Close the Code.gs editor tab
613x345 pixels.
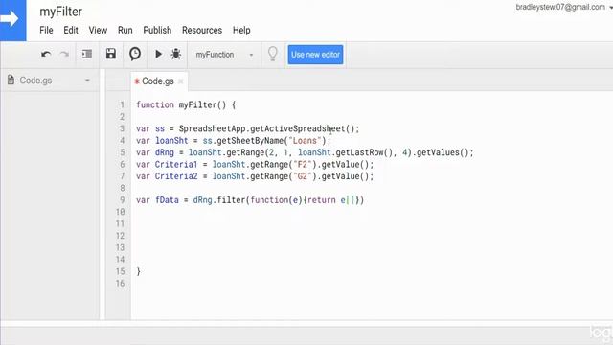point(181,81)
